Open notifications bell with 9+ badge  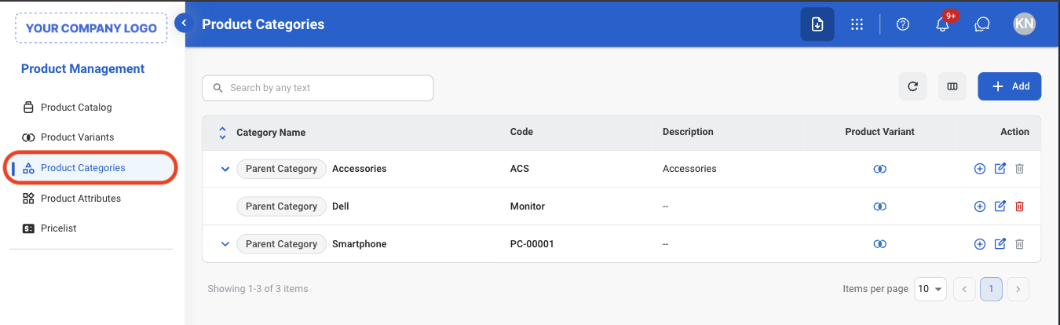[943, 24]
